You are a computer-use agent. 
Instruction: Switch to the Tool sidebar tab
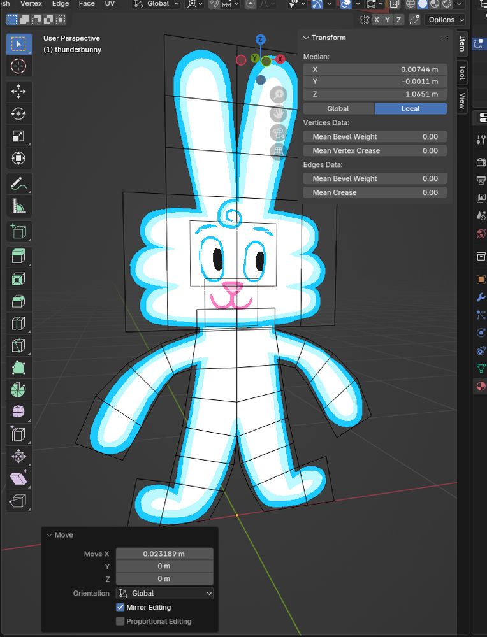pyautogui.click(x=462, y=73)
